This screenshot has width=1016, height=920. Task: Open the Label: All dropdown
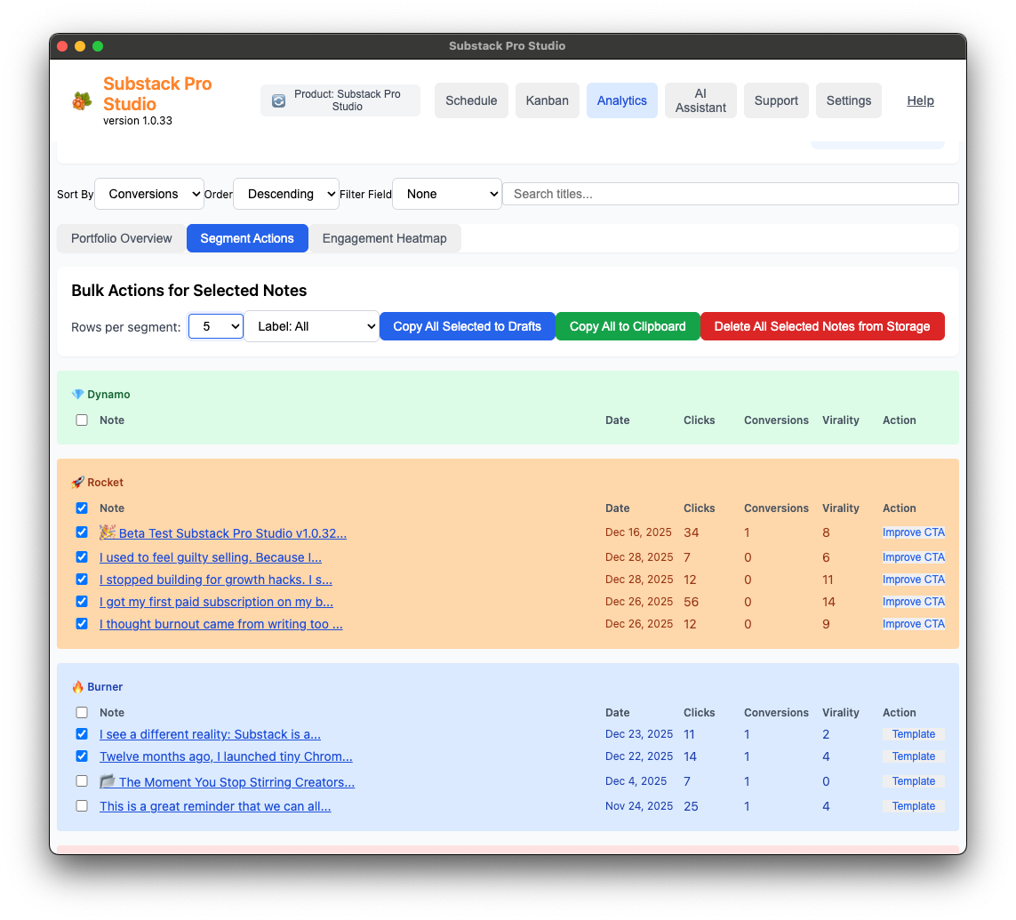pos(311,326)
